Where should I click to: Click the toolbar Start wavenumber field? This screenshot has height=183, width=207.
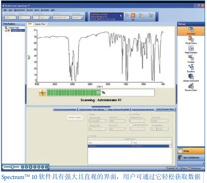[10, 17]
